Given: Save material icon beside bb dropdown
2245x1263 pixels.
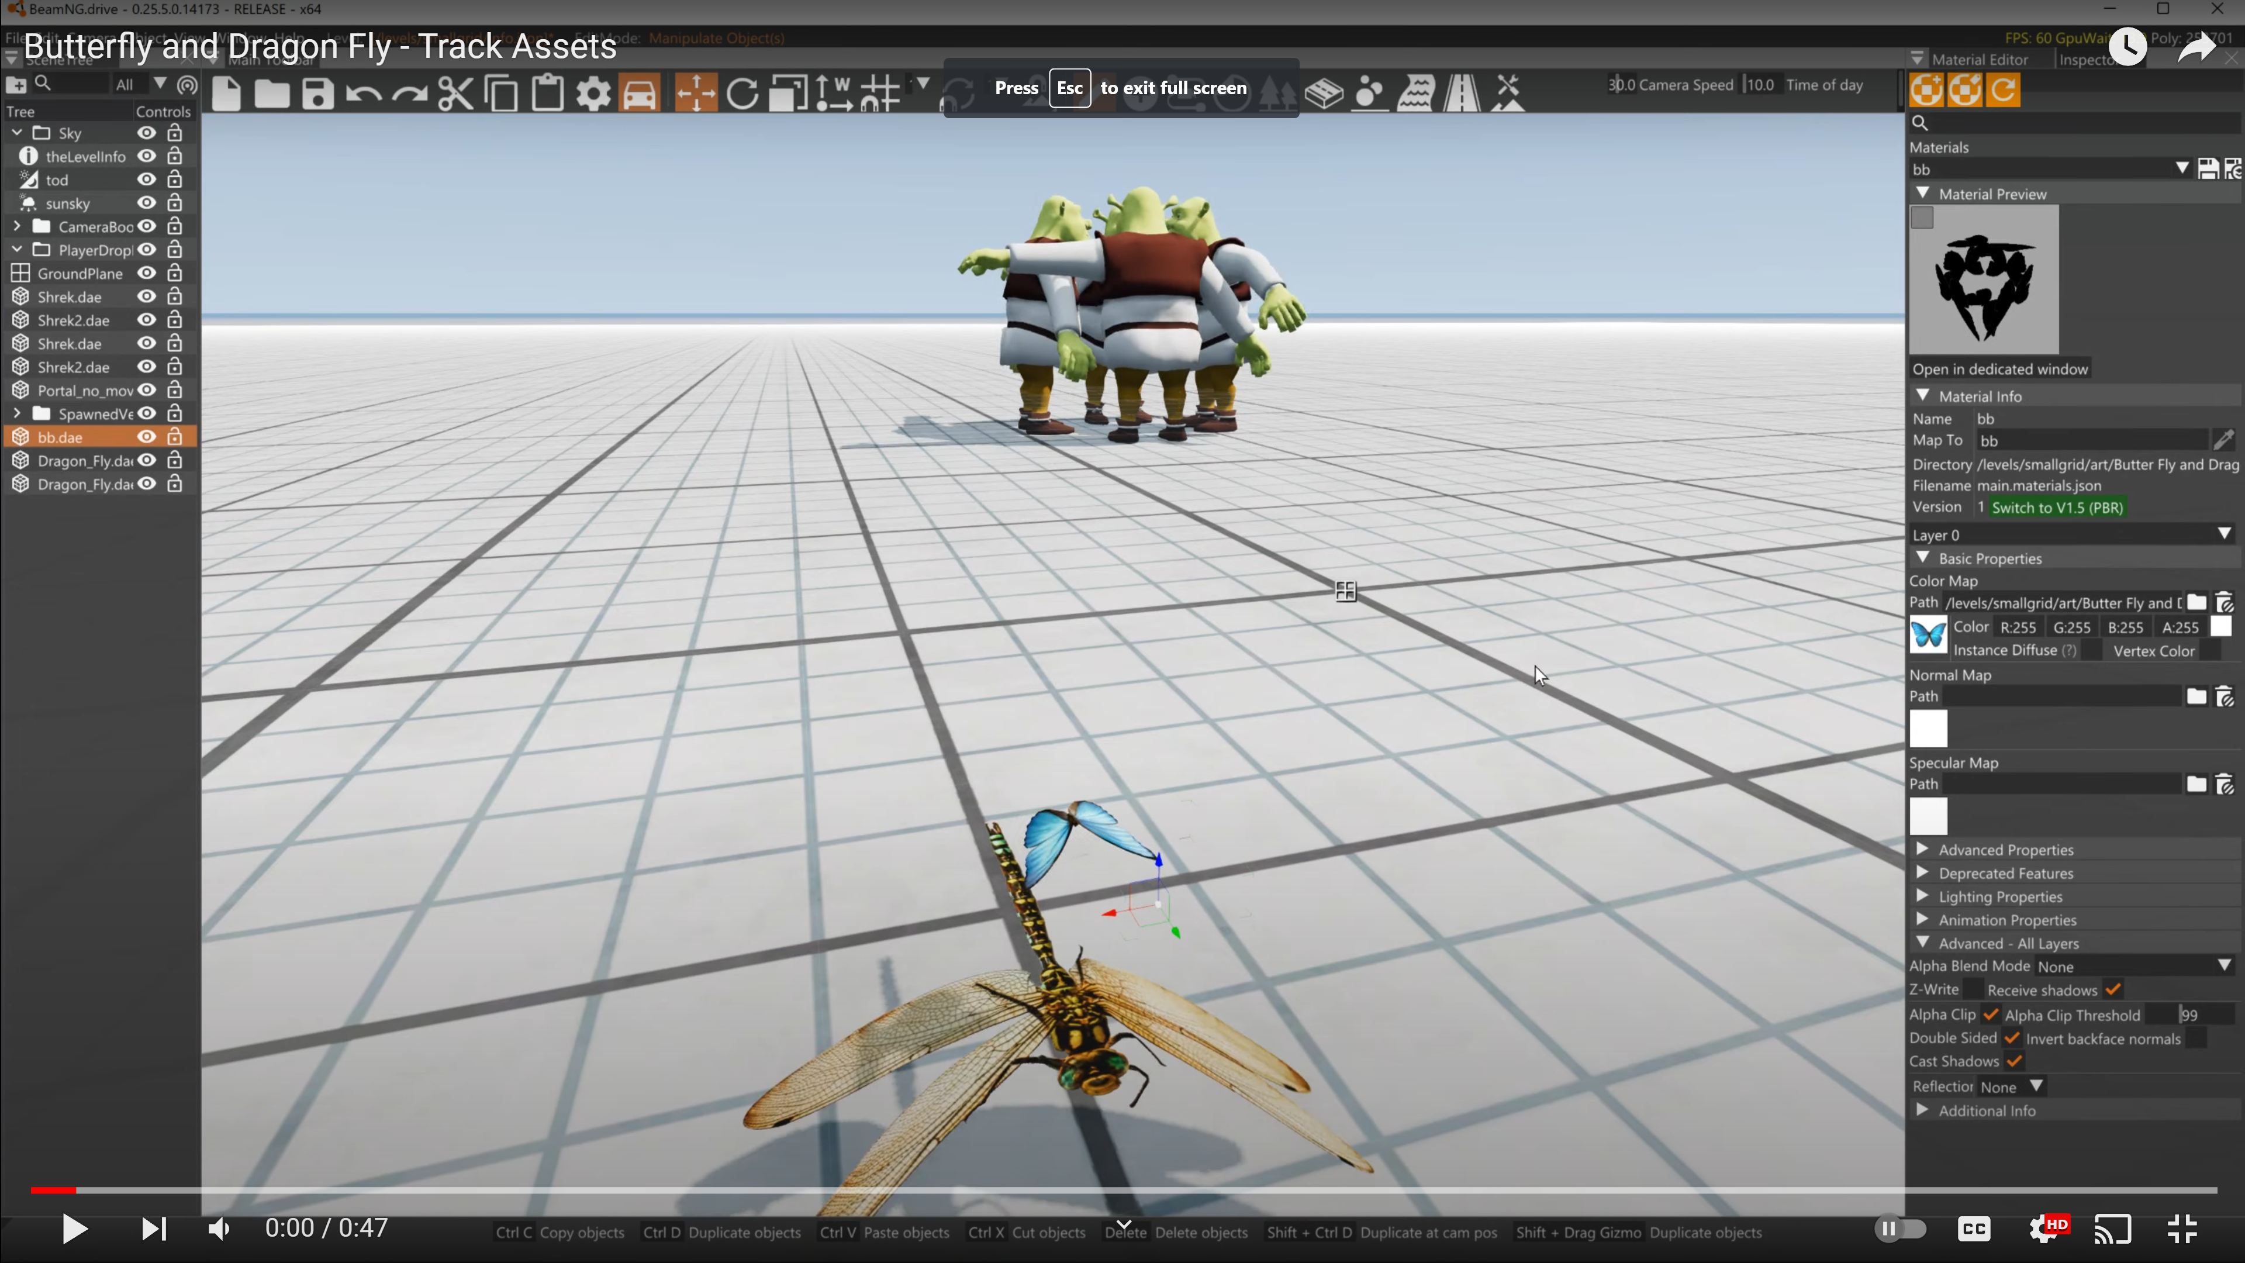Looking at the screenshot, I should click(2208, 169).
